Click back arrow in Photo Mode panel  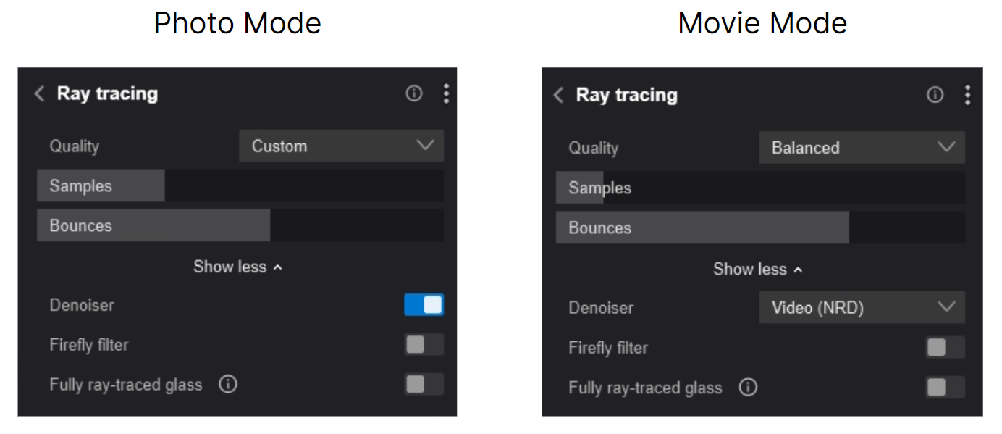[40, 93]
